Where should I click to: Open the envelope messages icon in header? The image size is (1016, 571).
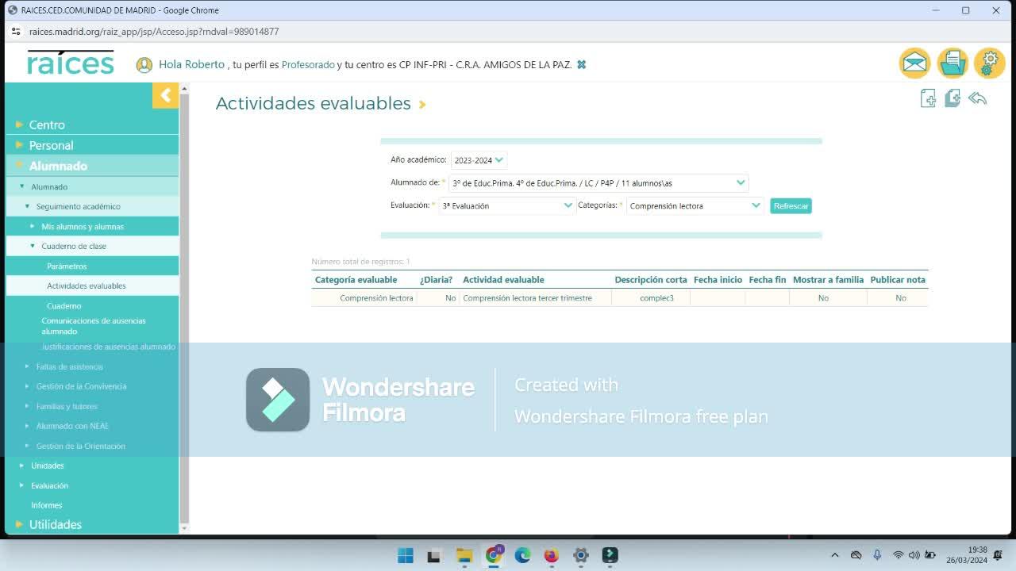(x=914, y=63)
